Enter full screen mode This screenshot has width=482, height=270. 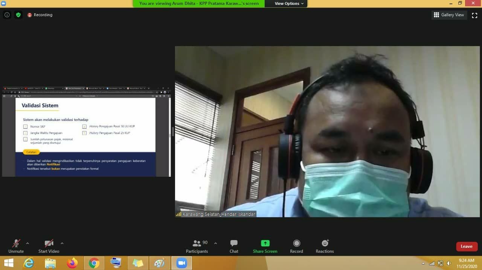pos(474,15)
